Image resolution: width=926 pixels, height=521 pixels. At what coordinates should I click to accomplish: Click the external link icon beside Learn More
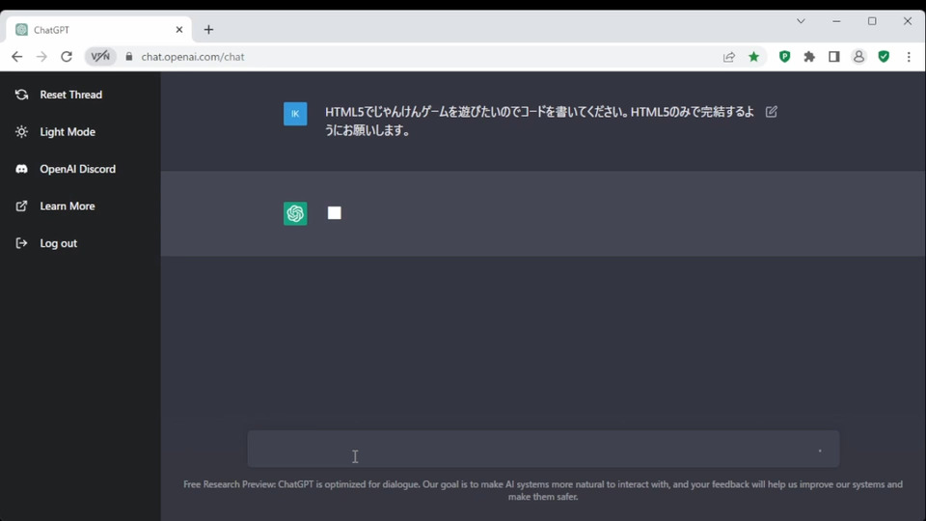click(21, 206)
